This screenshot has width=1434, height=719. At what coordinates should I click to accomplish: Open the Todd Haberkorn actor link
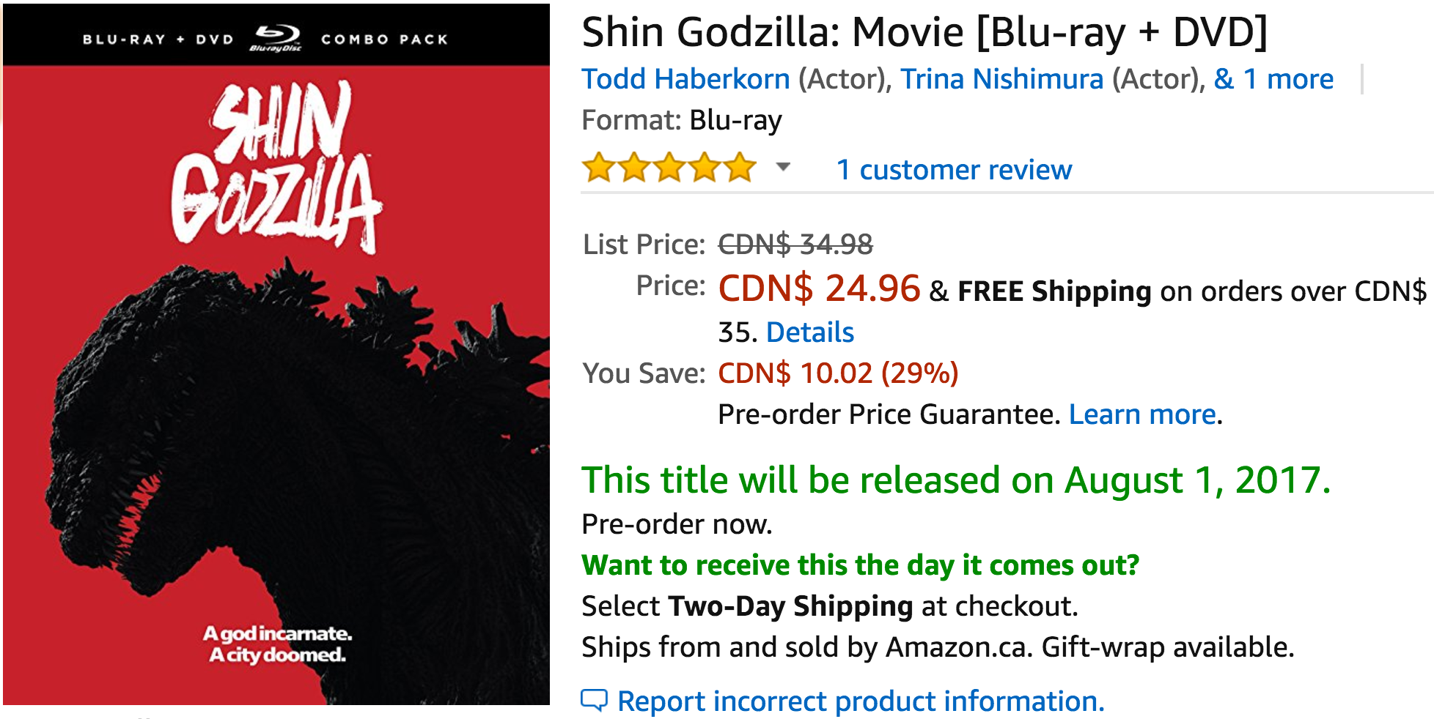[685, 79]
